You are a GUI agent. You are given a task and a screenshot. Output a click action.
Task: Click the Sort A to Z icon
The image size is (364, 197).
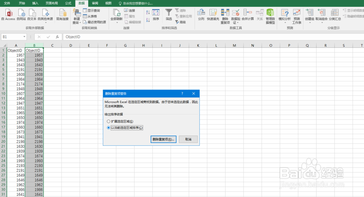pyautogui.click(x=148, y=12)
